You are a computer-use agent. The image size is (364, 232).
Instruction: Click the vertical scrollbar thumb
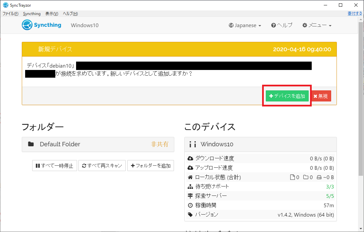click(x=361, y=98)
